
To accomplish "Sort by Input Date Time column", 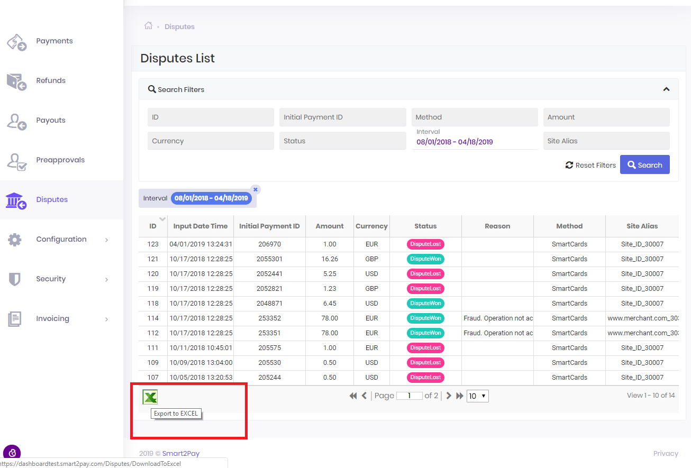I will pyautogui.click(x=201, y=226).
